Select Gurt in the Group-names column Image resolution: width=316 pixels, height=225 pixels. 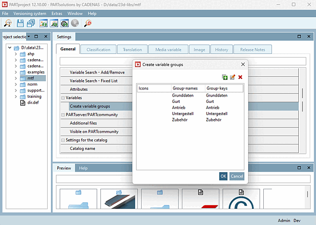pos(176,102)
